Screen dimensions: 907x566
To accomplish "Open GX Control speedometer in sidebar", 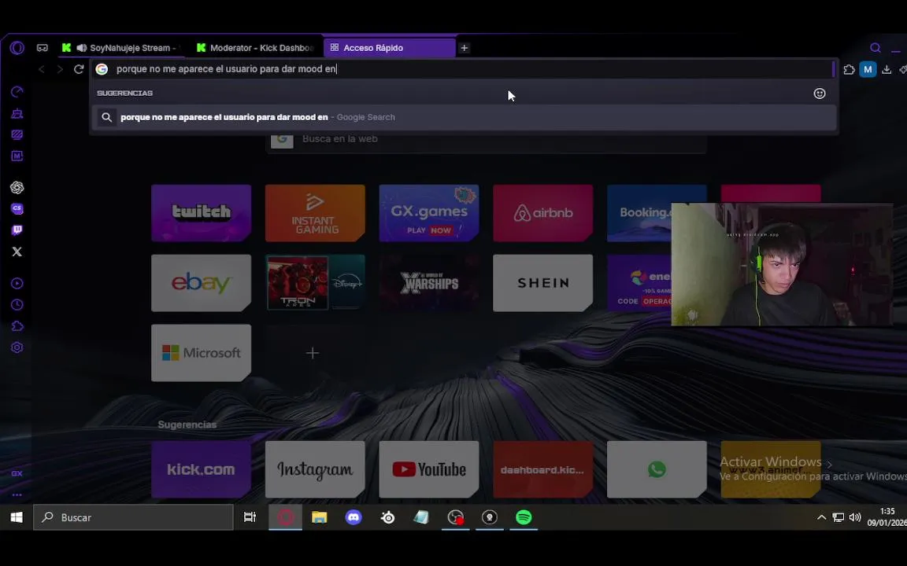I will pyautogui.click(x=17, y=92).
